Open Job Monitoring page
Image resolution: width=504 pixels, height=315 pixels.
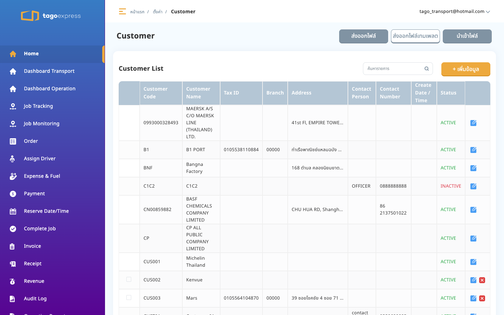coord(52,124)
